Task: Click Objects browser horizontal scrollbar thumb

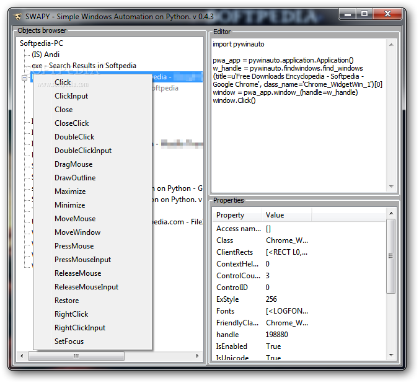Action: click(x=76, y=356)
